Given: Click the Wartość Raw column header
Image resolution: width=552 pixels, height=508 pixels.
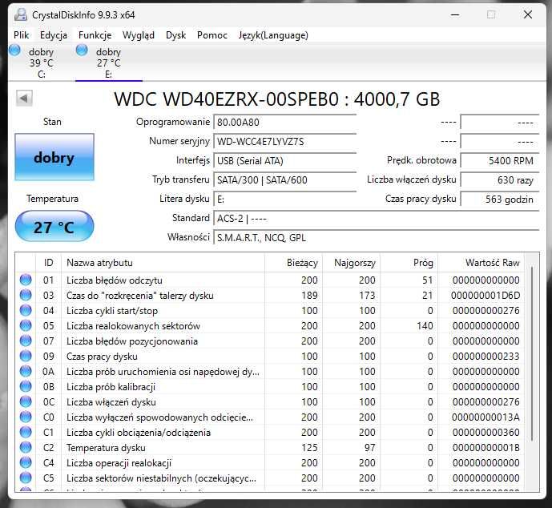Looking at the screenshot, I should (481, 263).
